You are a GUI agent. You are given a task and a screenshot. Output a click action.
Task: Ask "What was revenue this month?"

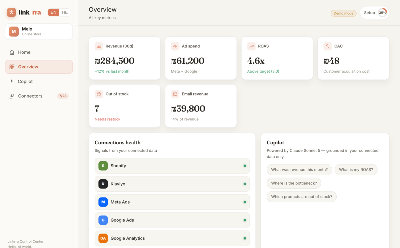(x=299, y=169)
